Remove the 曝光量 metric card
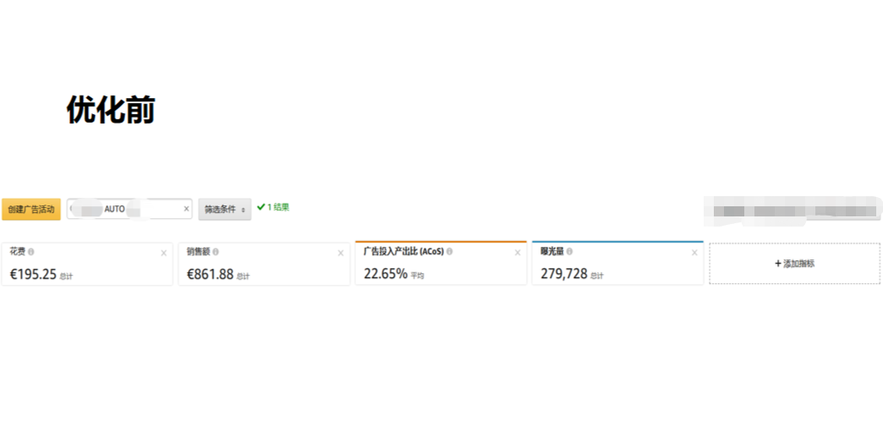 694,253
